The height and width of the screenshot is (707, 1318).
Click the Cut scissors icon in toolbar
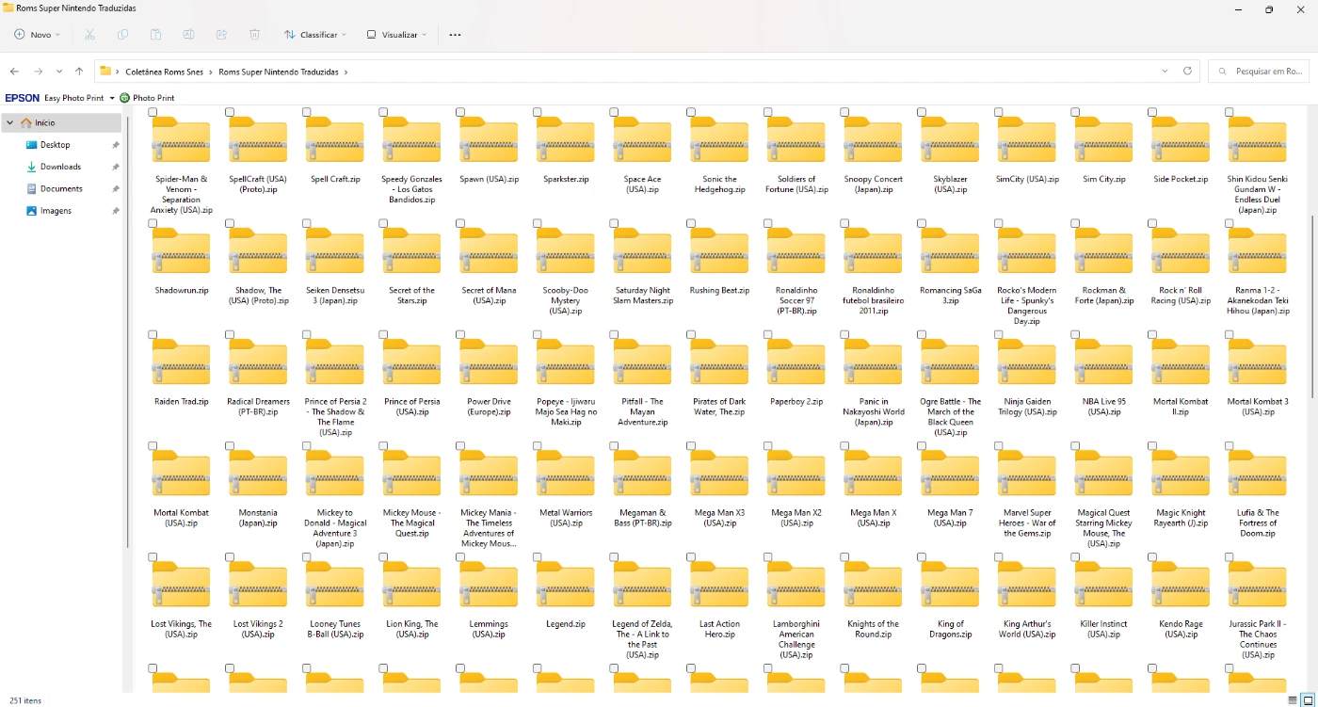pos(89,35)
